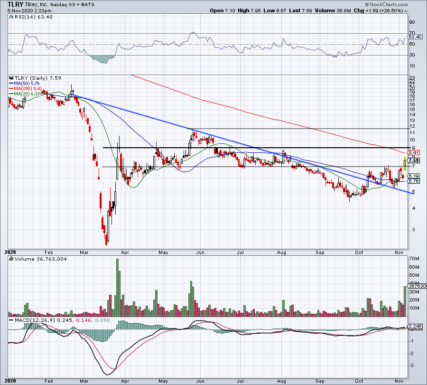427x385 pixels.
Task: Click the Volume 36.8M header value
Action: [333, 10]
